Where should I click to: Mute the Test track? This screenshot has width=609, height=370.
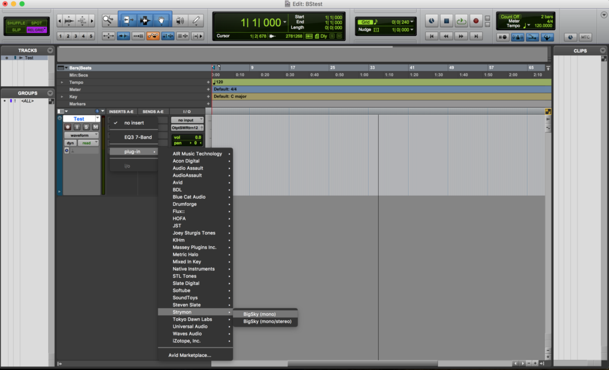[95, 127]
